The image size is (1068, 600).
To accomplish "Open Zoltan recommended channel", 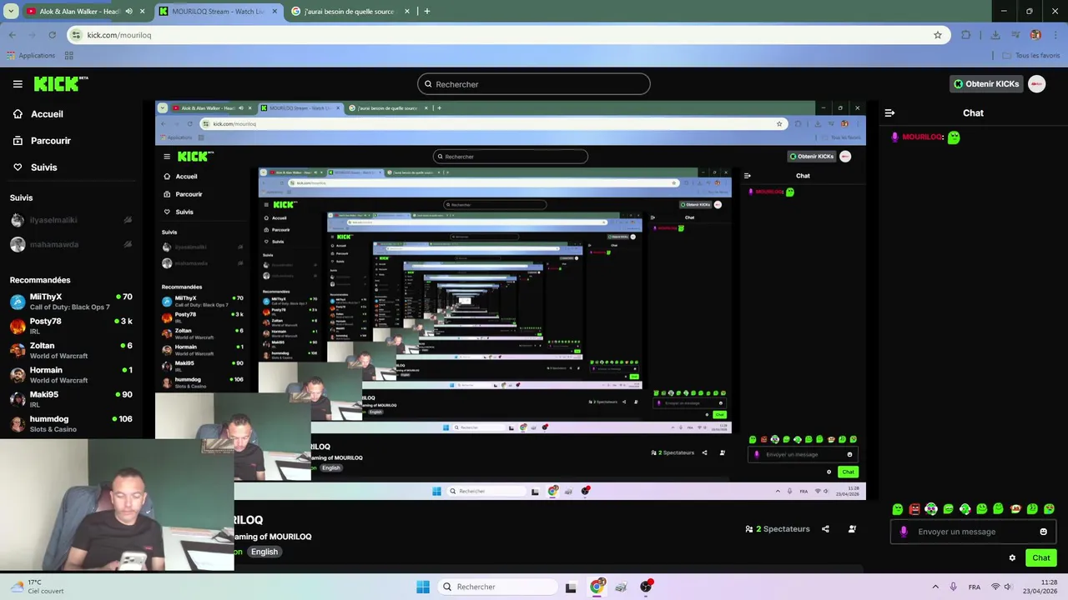I will click(71, 350).
